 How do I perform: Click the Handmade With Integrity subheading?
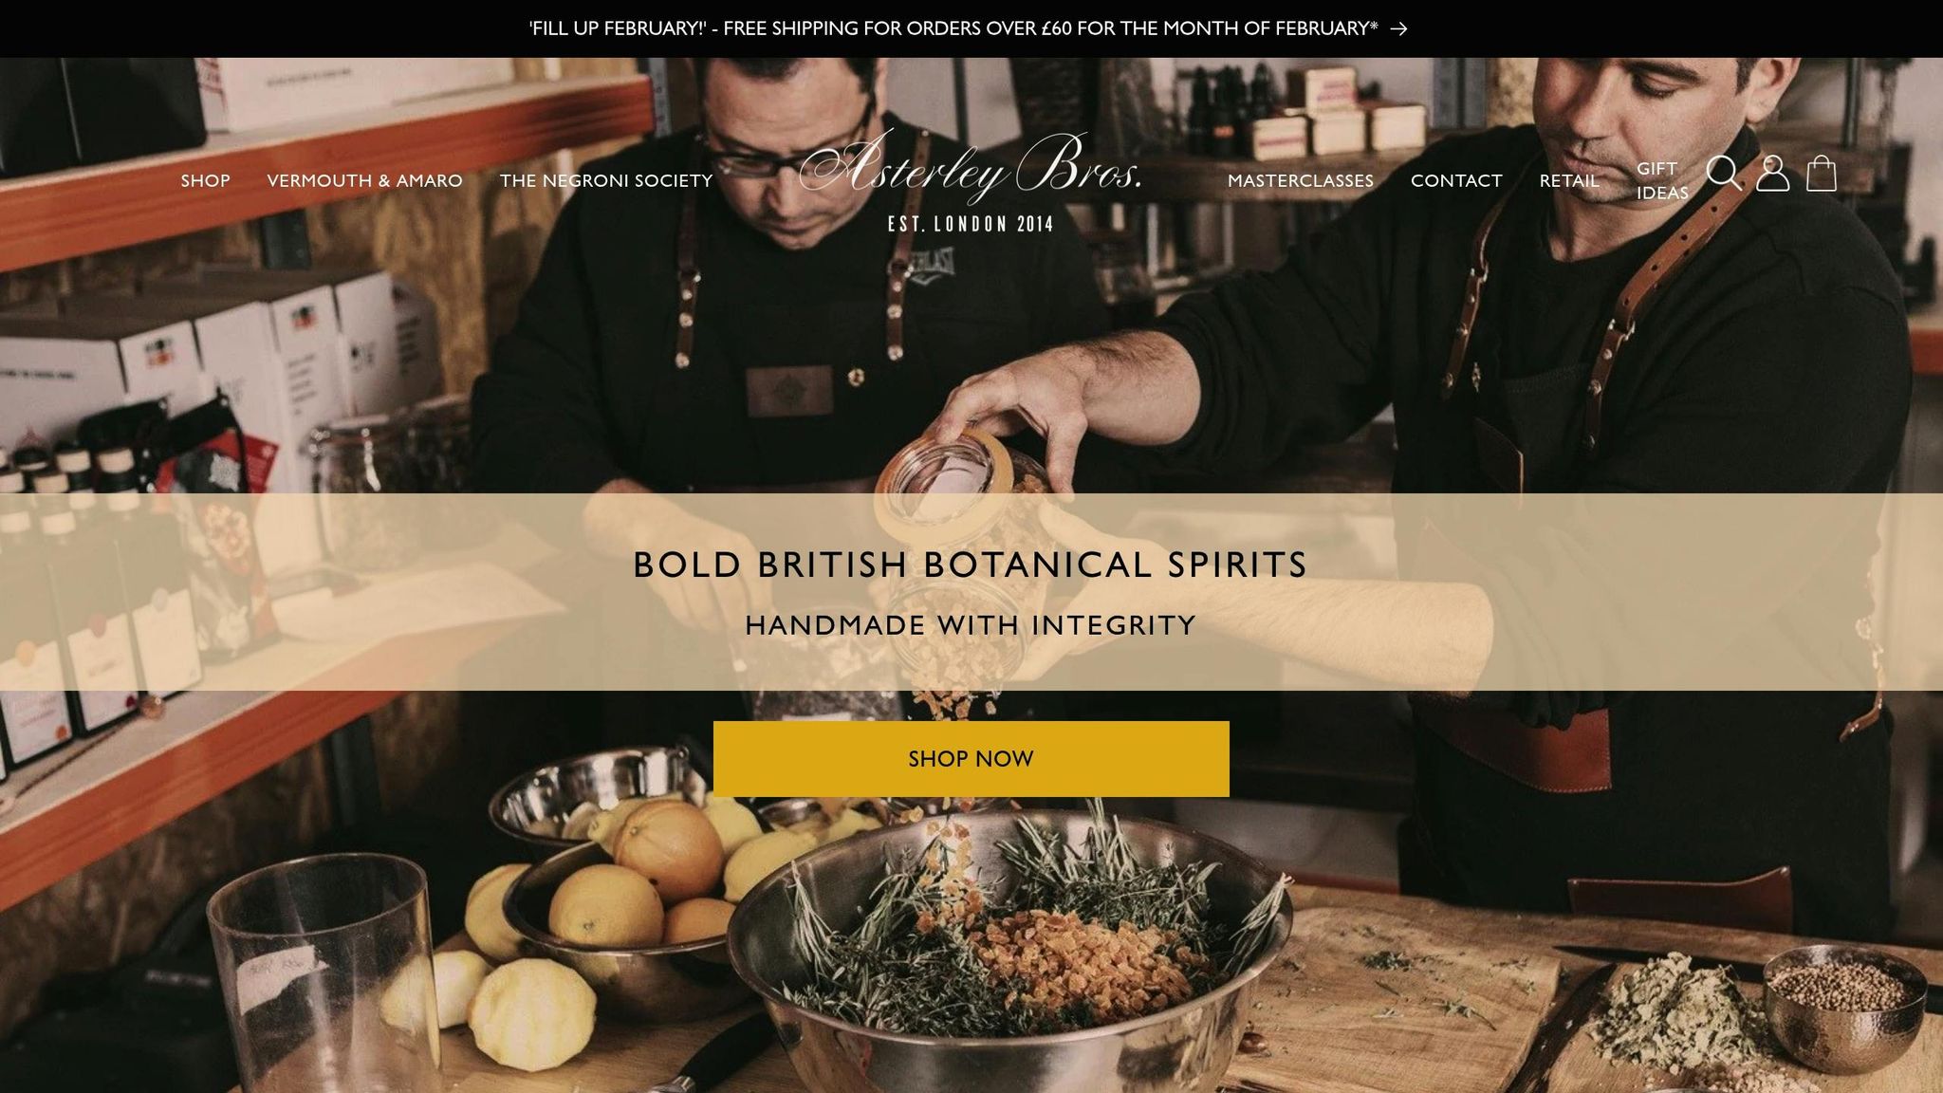971,625
